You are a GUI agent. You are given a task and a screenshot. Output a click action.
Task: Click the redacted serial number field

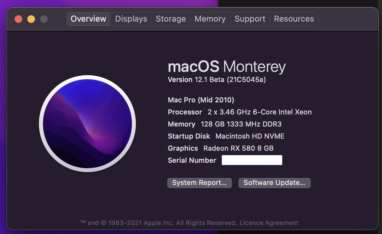[252, 160]
